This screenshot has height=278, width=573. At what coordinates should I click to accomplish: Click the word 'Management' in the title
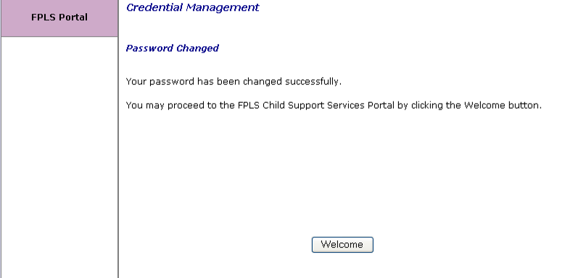click(223, 7)
